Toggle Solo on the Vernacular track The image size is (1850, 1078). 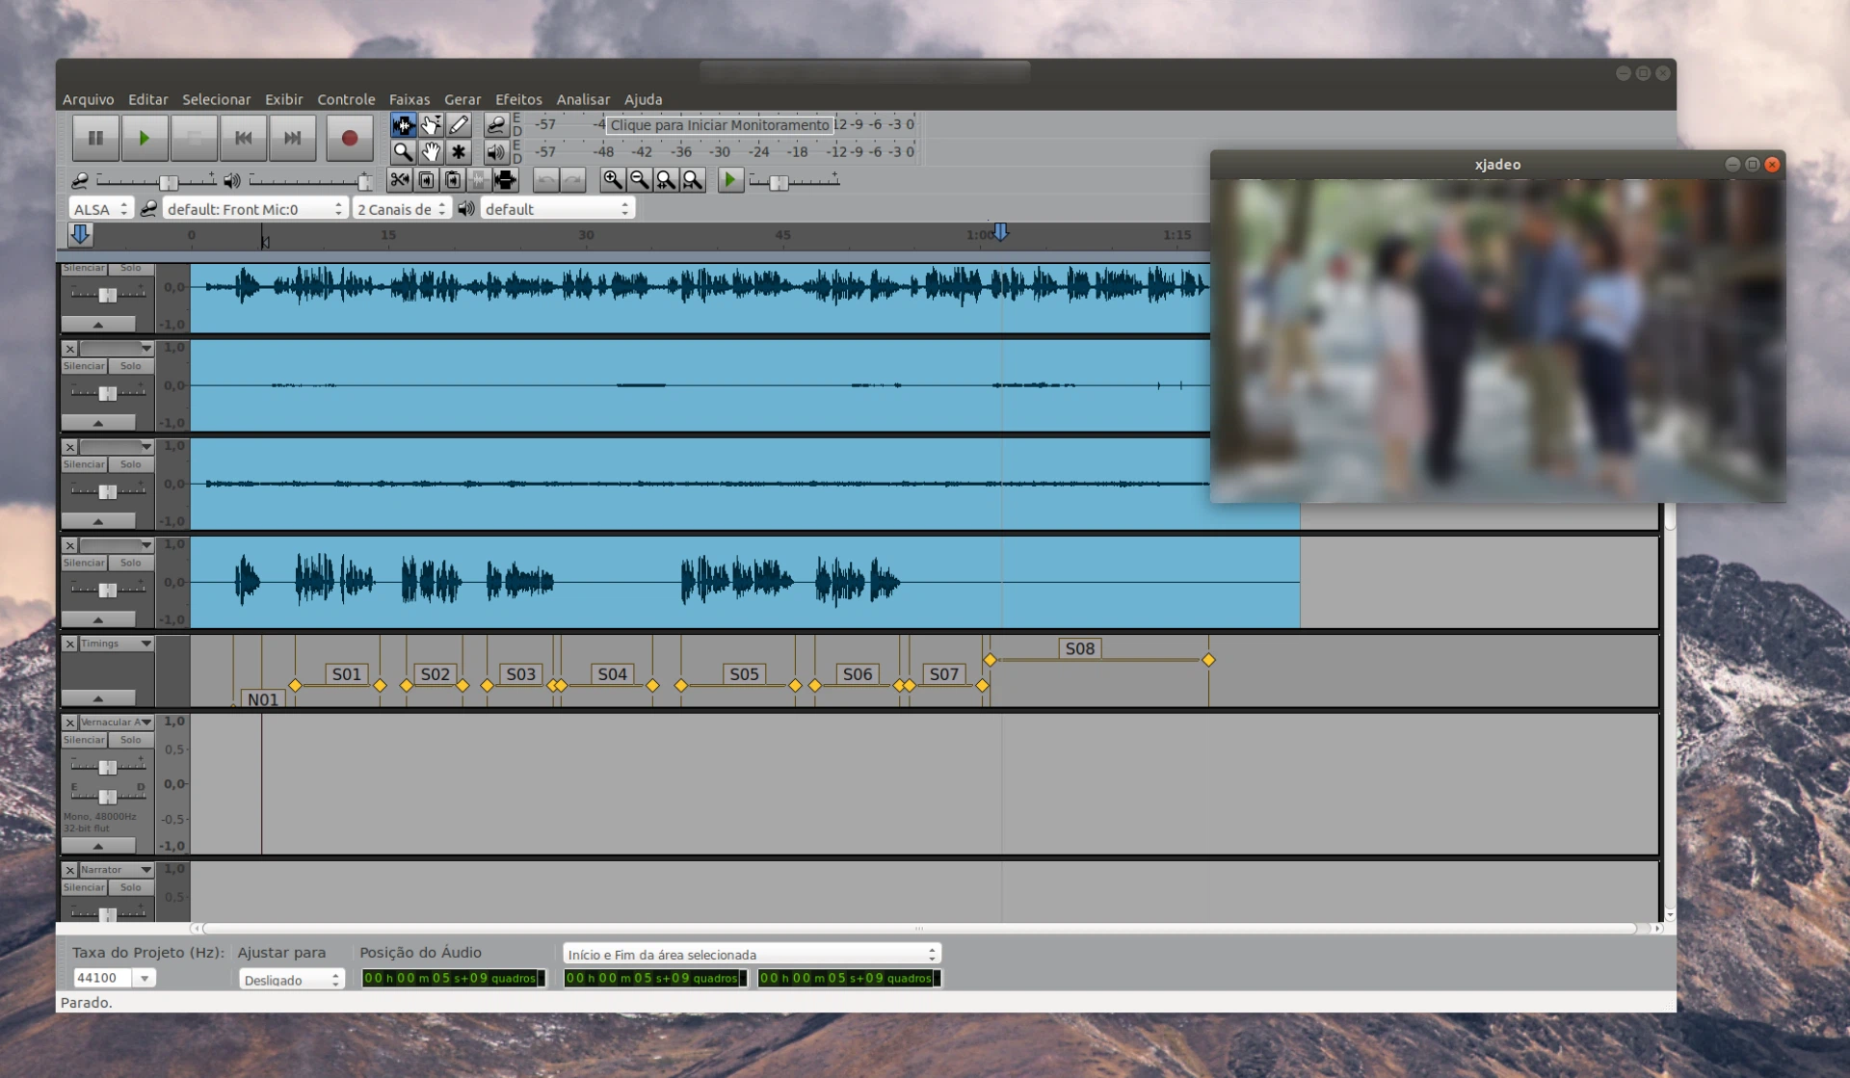(131, 740)
